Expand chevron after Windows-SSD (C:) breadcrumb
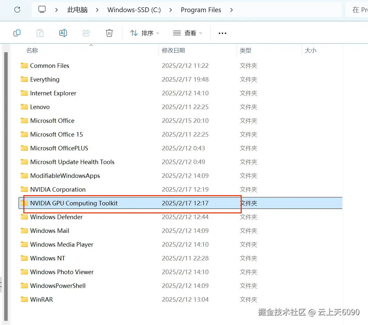 [x=171, y=10]
